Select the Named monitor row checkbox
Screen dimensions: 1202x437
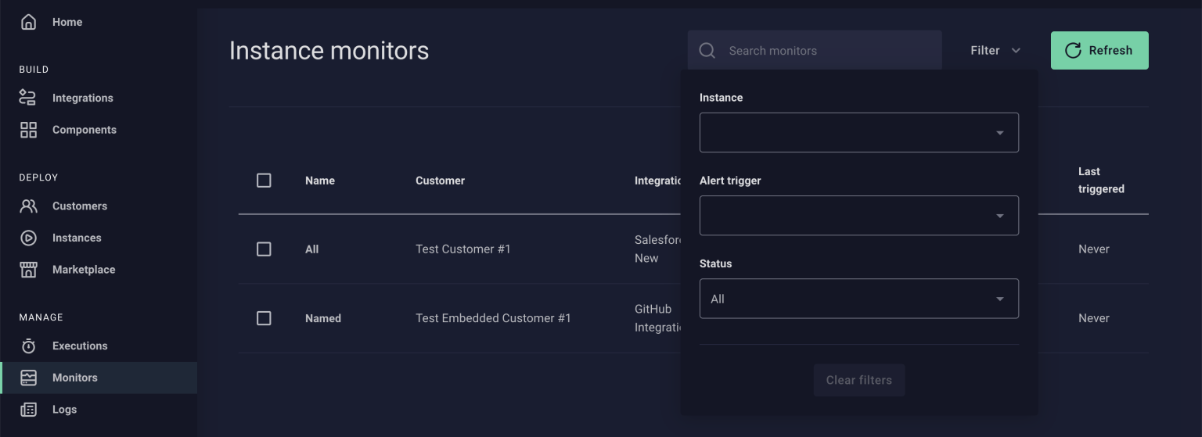[x=264, y=318]
